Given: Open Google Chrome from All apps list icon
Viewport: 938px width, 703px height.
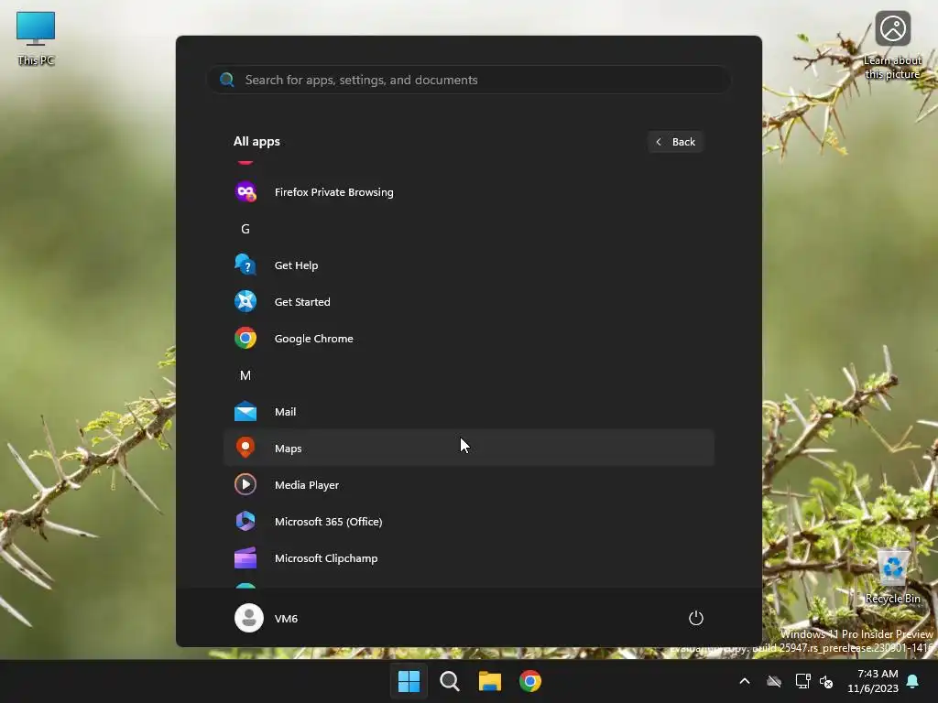Looking at the screenshot, I should pyautogui.click(x=245, y=339).
